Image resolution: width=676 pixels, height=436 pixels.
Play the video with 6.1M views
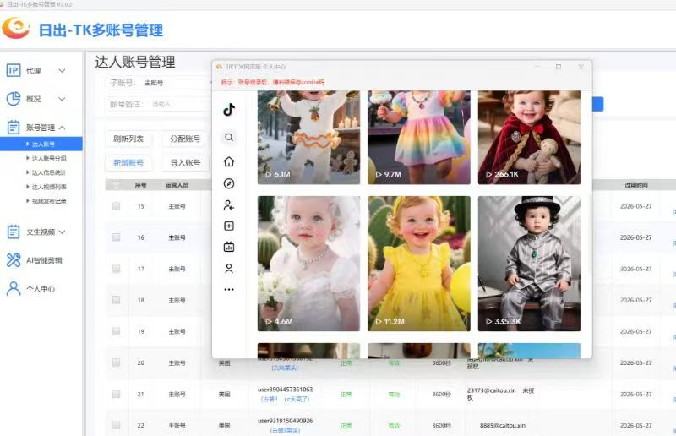coord(308,137)
